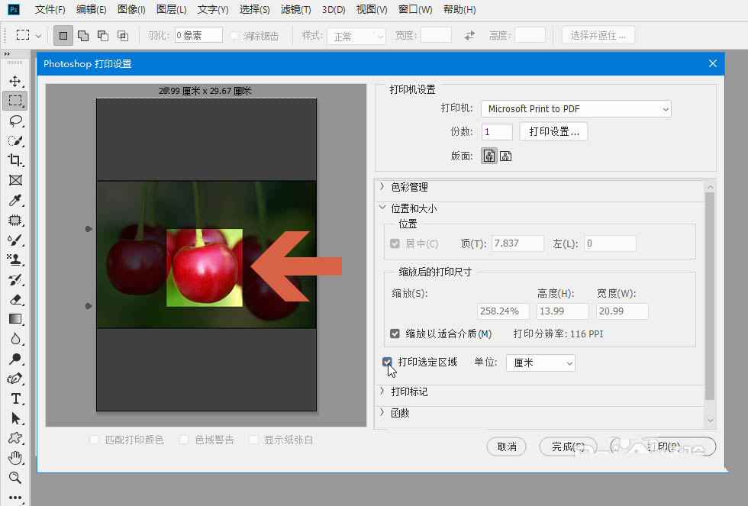Open the 打印机 printer dropdown
The height and width of the screenshot is (506, 748).
click(576, 109)
